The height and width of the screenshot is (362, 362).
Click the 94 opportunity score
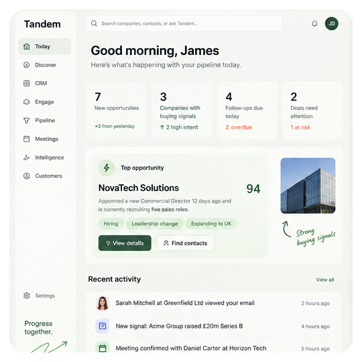tap(253, 188)
